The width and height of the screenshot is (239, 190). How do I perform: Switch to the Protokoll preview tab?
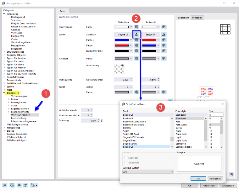(197, 18)
